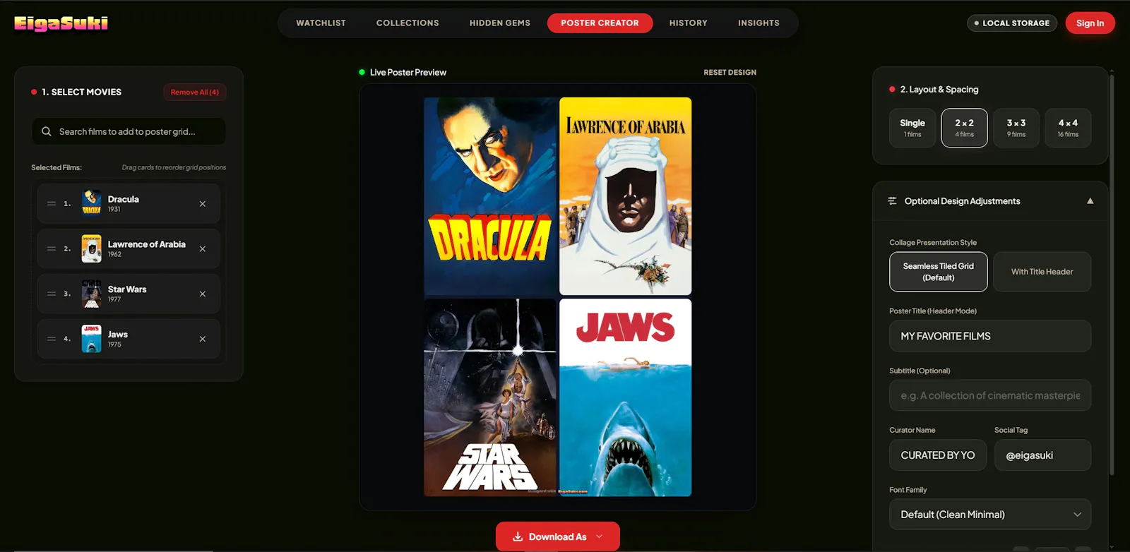Click the "Collage Presentation Style" label
1130x552 pixels.
click(933, 243)
